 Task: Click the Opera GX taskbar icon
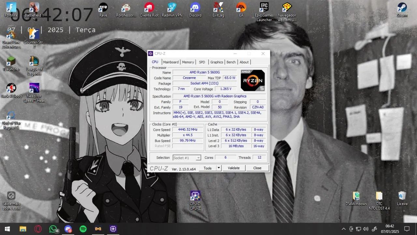coord(38,229)
